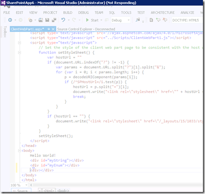
Task: Click the document icon before DOCTYPE box
Action: tap(151, 20)
